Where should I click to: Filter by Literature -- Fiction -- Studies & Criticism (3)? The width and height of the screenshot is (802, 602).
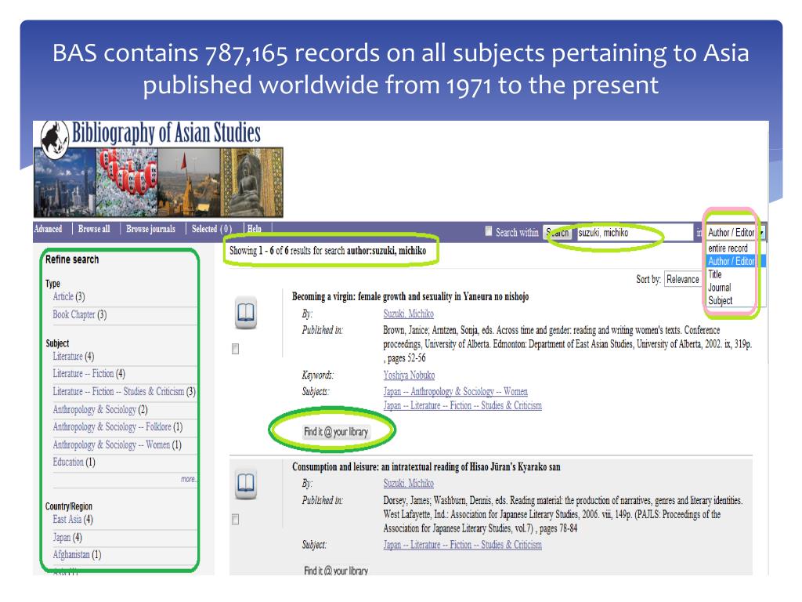point(125,392)
